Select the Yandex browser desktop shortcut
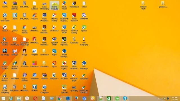 pyautogui.click(x=5, y=28)
